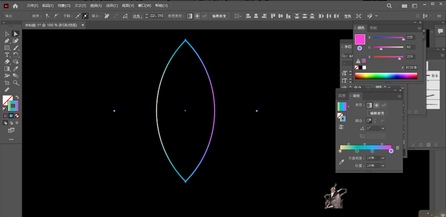This screenshot has width=446, height=217.
Task: Click the 编辑渐变 button in Gradient panel
Action: [x=377, y=113]
